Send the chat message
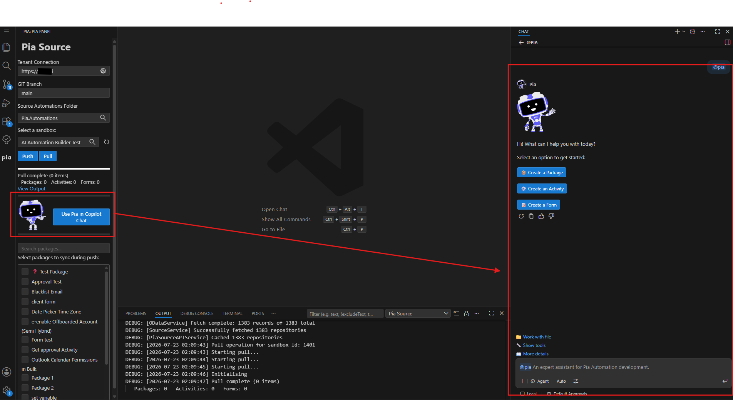Screen dimensions: 733x400 [725, 381]
